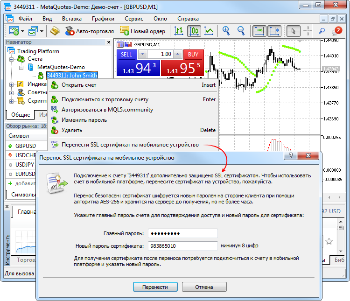Switch to Общие navigator tab

pos(21,115)
